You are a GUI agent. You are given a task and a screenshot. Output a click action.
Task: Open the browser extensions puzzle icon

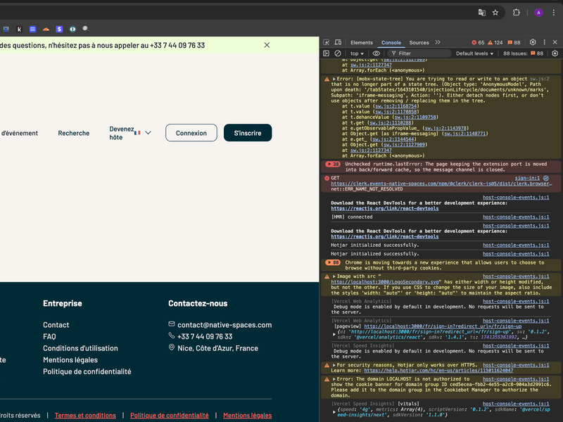point(516,13)
